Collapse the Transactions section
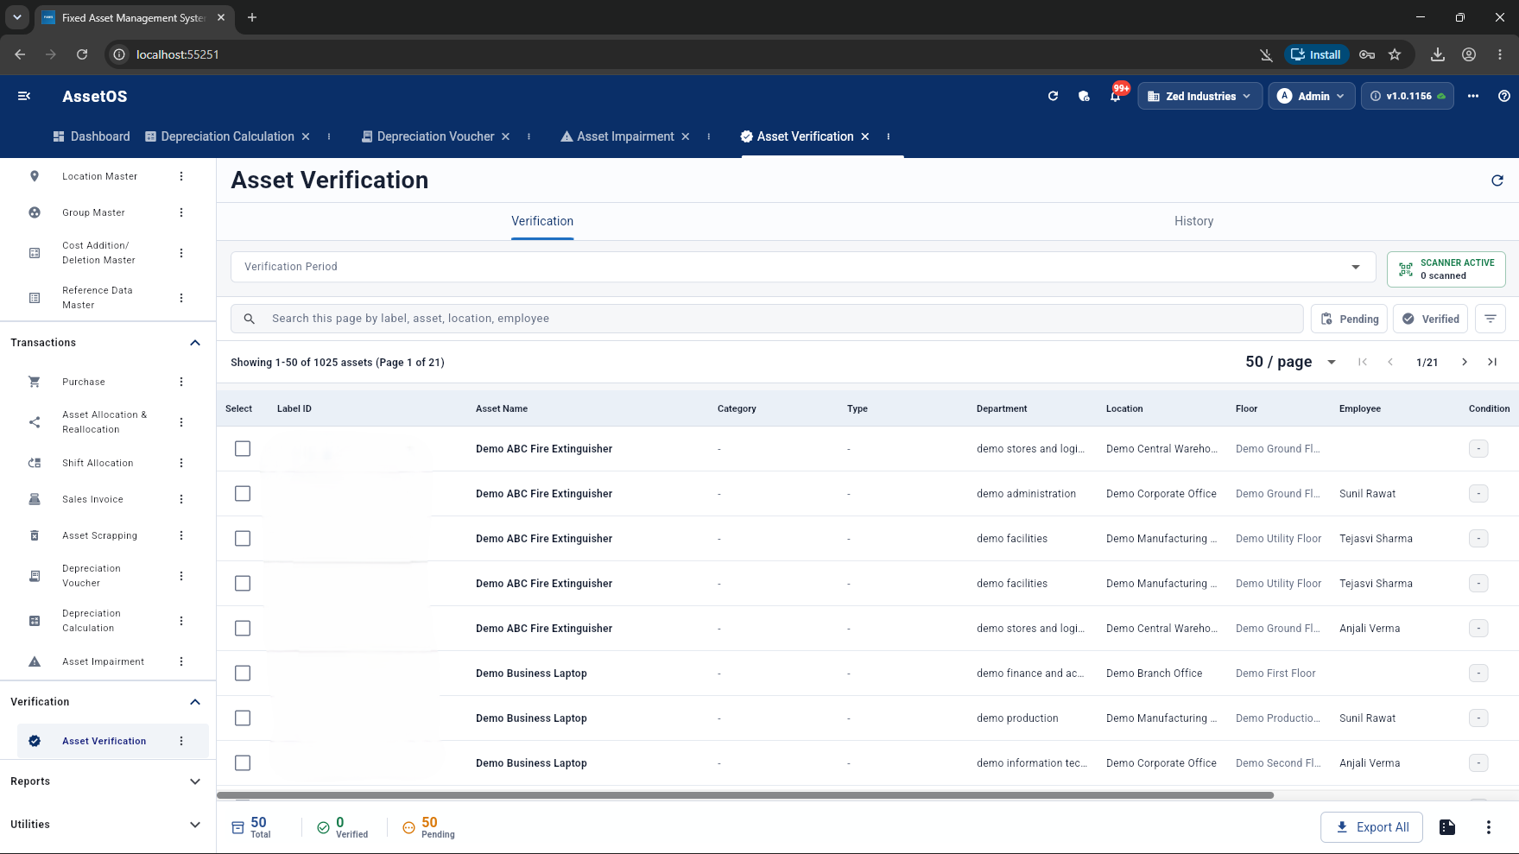Viewport: 1519px width, 854px height. 195,343
